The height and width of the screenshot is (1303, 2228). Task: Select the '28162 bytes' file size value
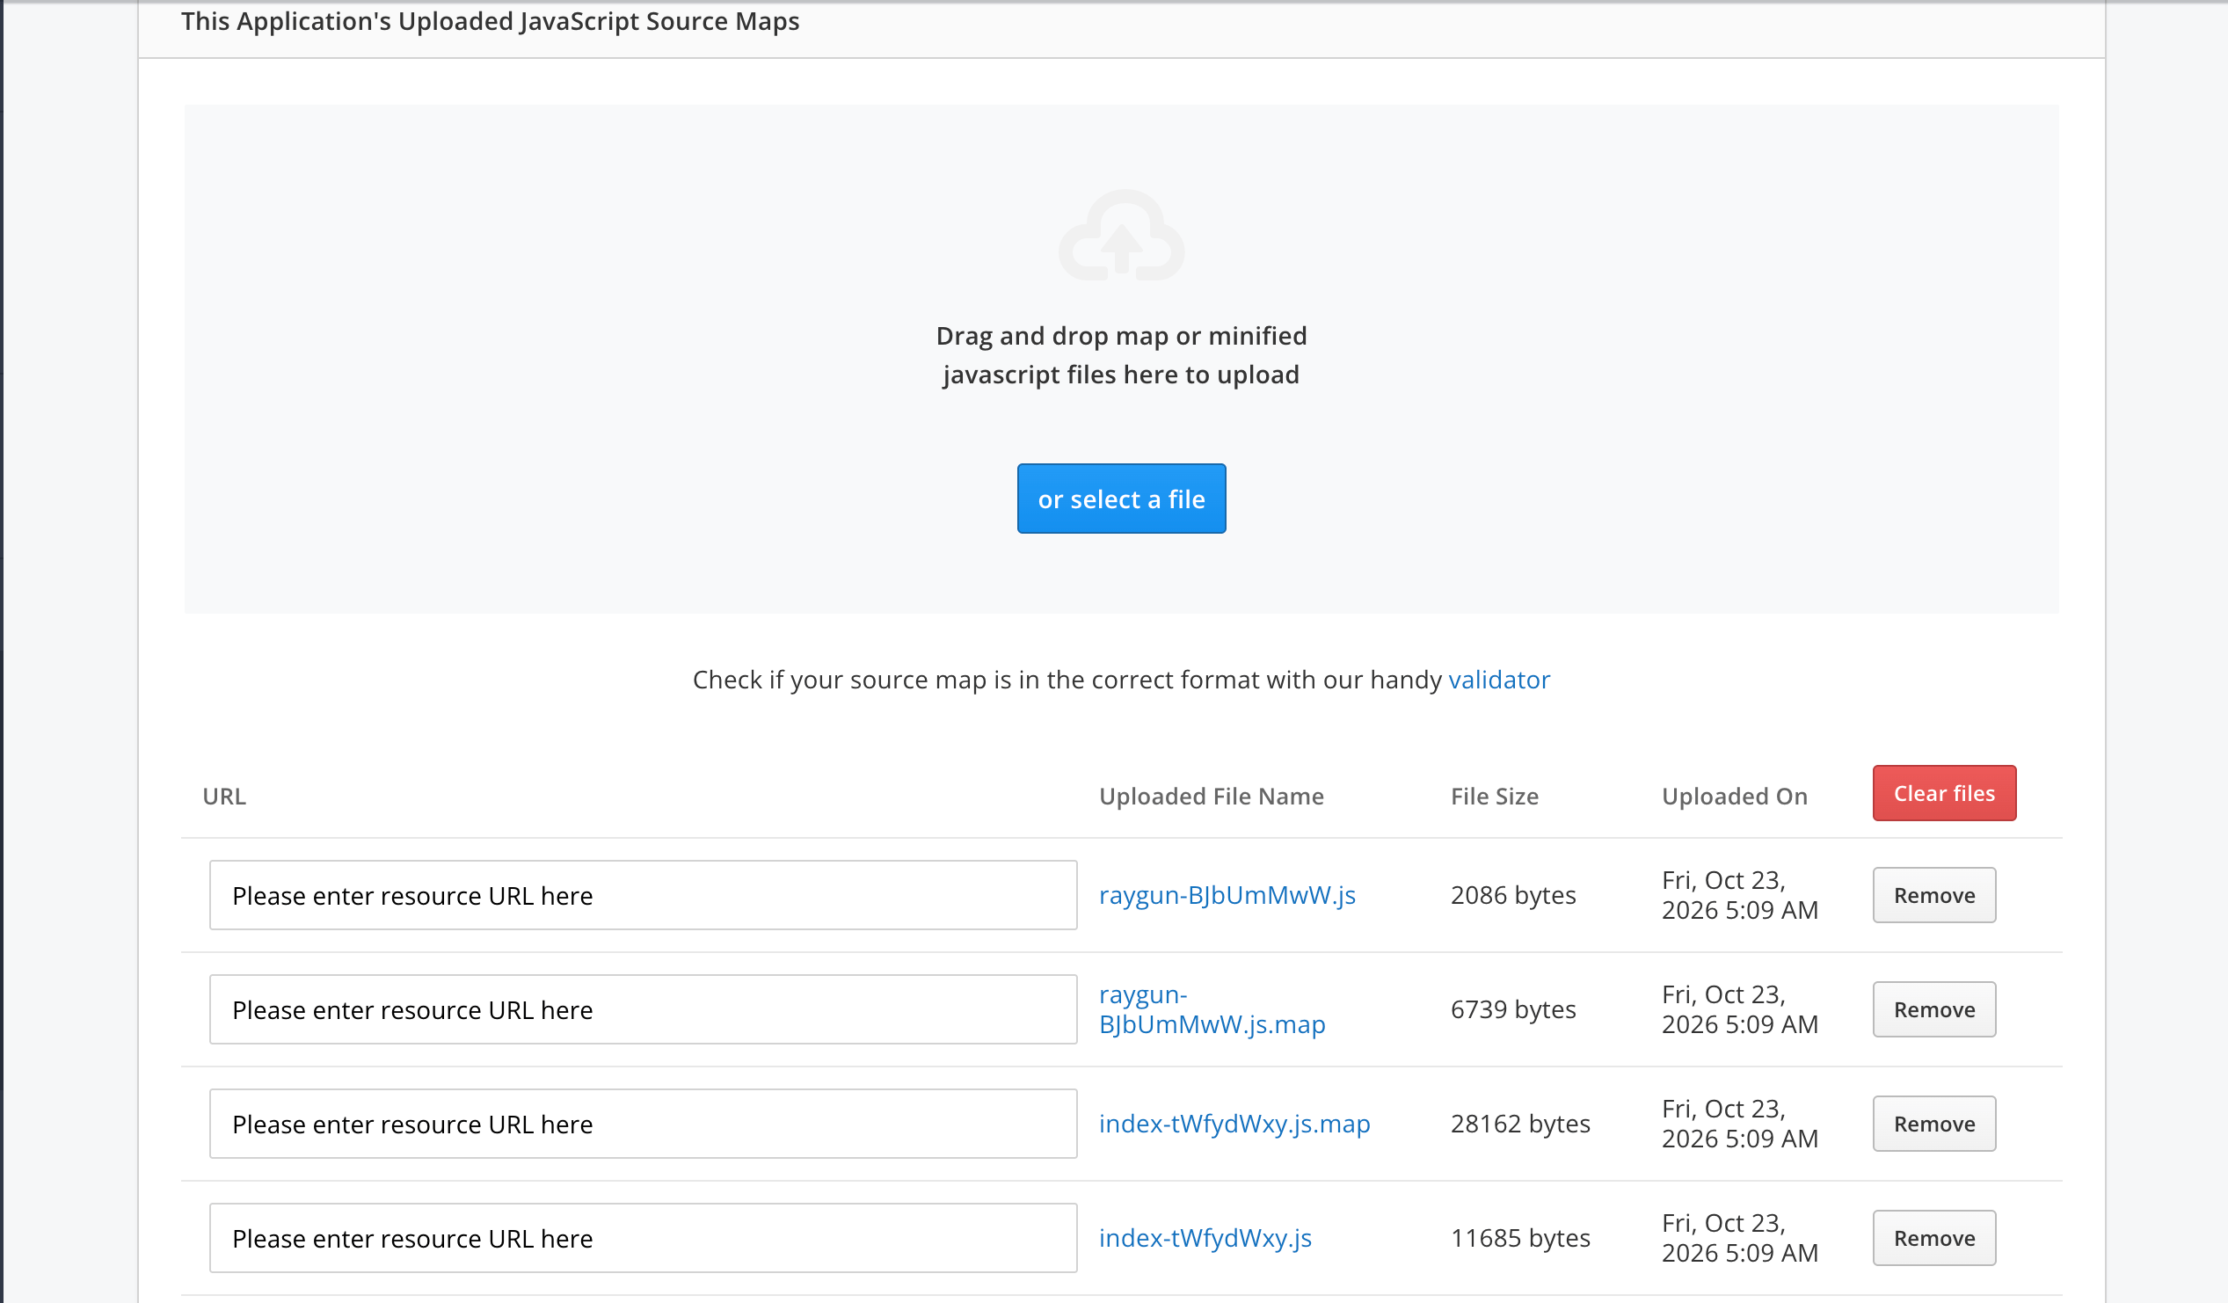1520,1124
